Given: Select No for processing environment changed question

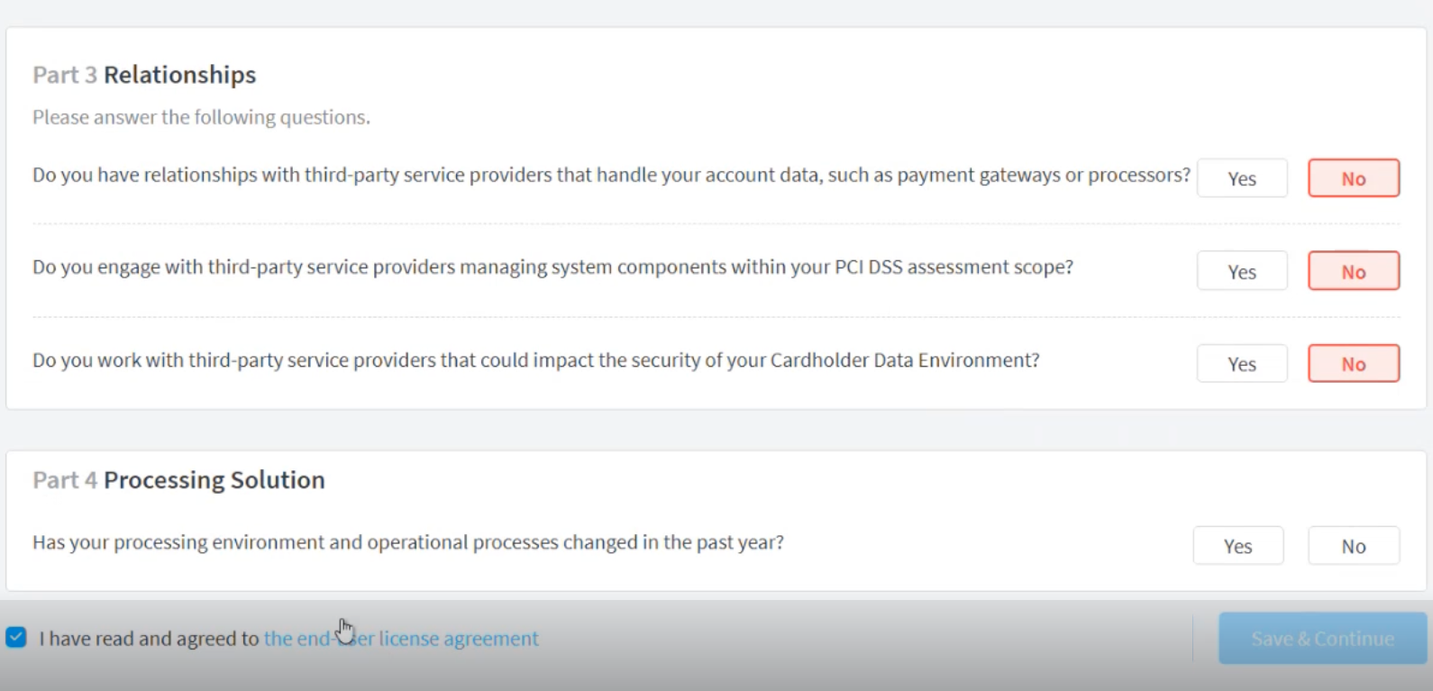Looking at the screenshot, I should coord(1354,546).
